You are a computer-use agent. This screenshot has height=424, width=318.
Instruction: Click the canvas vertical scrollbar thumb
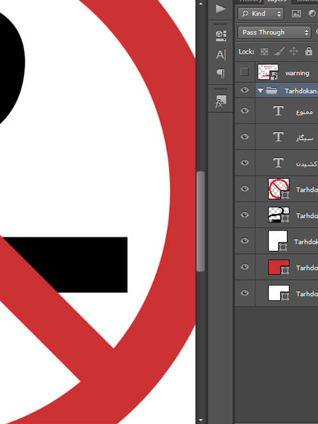[201, 221]
